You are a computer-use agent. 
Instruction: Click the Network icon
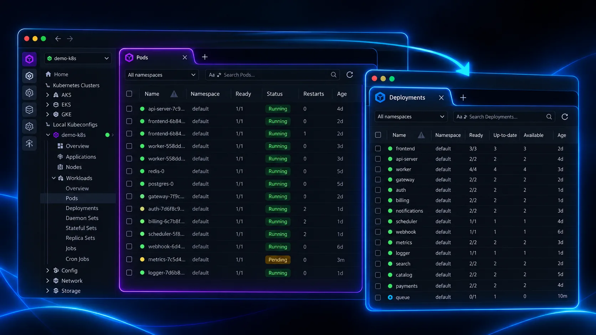[x=56, y=281]
